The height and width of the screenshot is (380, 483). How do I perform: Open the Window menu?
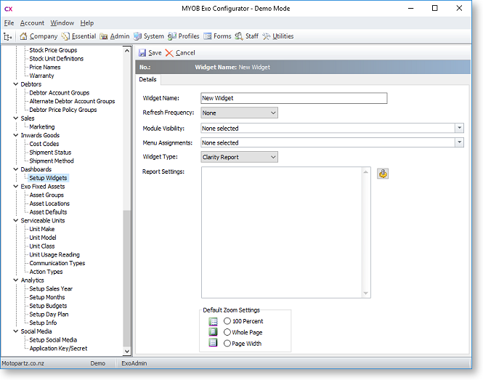coord(62,23)
